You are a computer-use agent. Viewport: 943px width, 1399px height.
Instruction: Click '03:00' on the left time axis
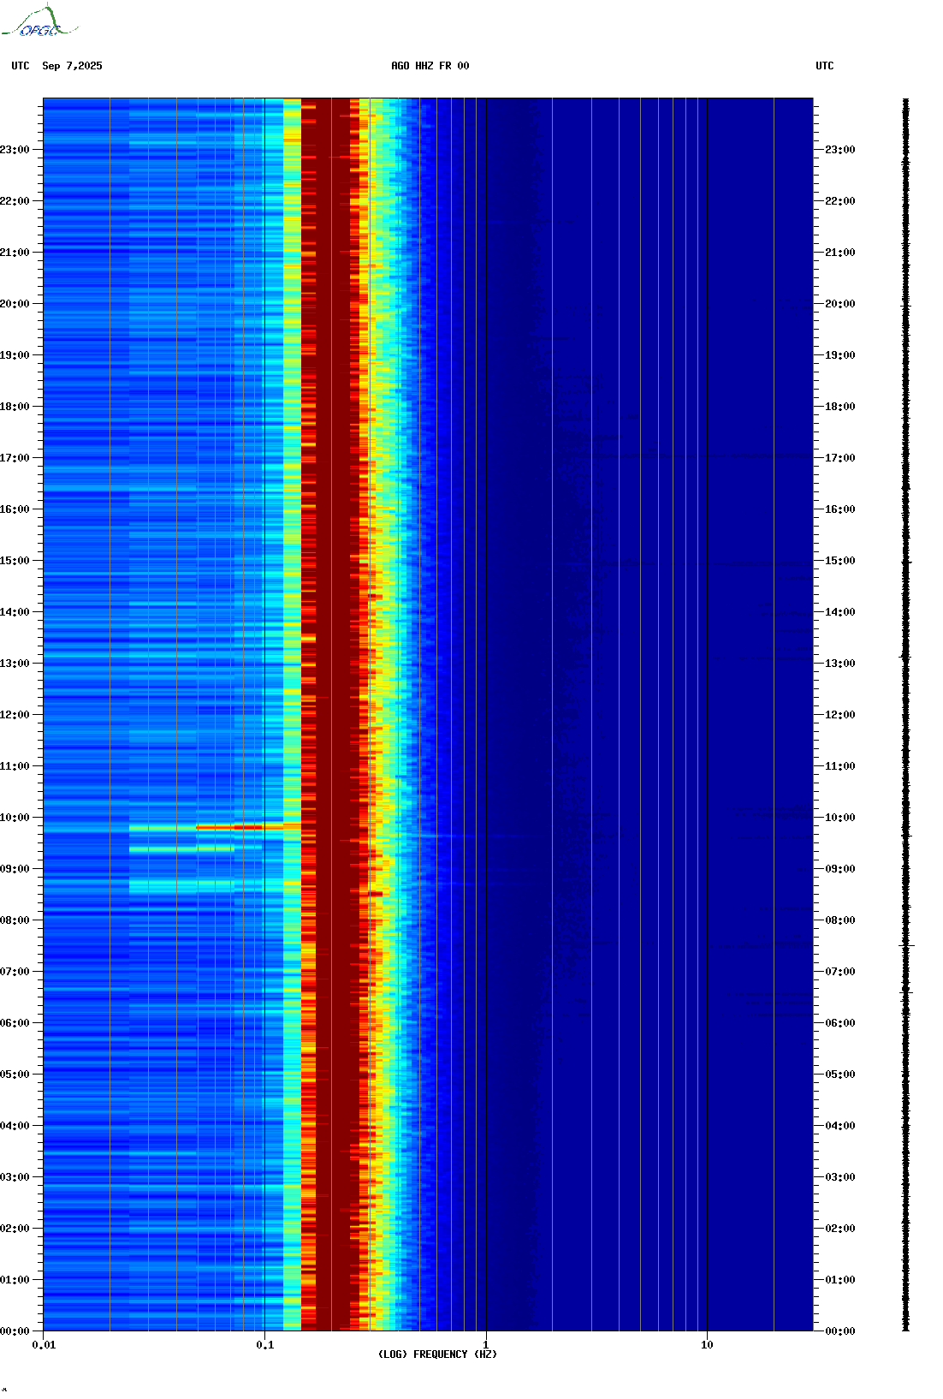[x=15, y=1177]
